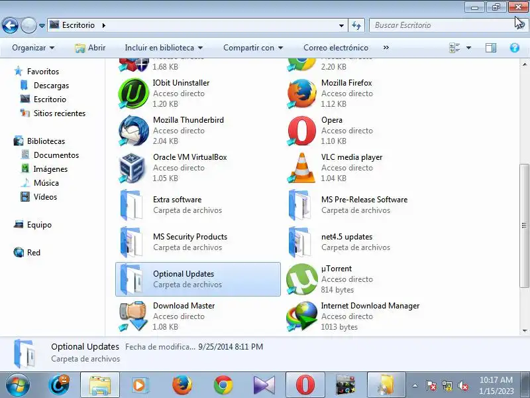The image size is (530, 398).
Task: Toggle the preview pane icon
Action: tap(491, 48)
